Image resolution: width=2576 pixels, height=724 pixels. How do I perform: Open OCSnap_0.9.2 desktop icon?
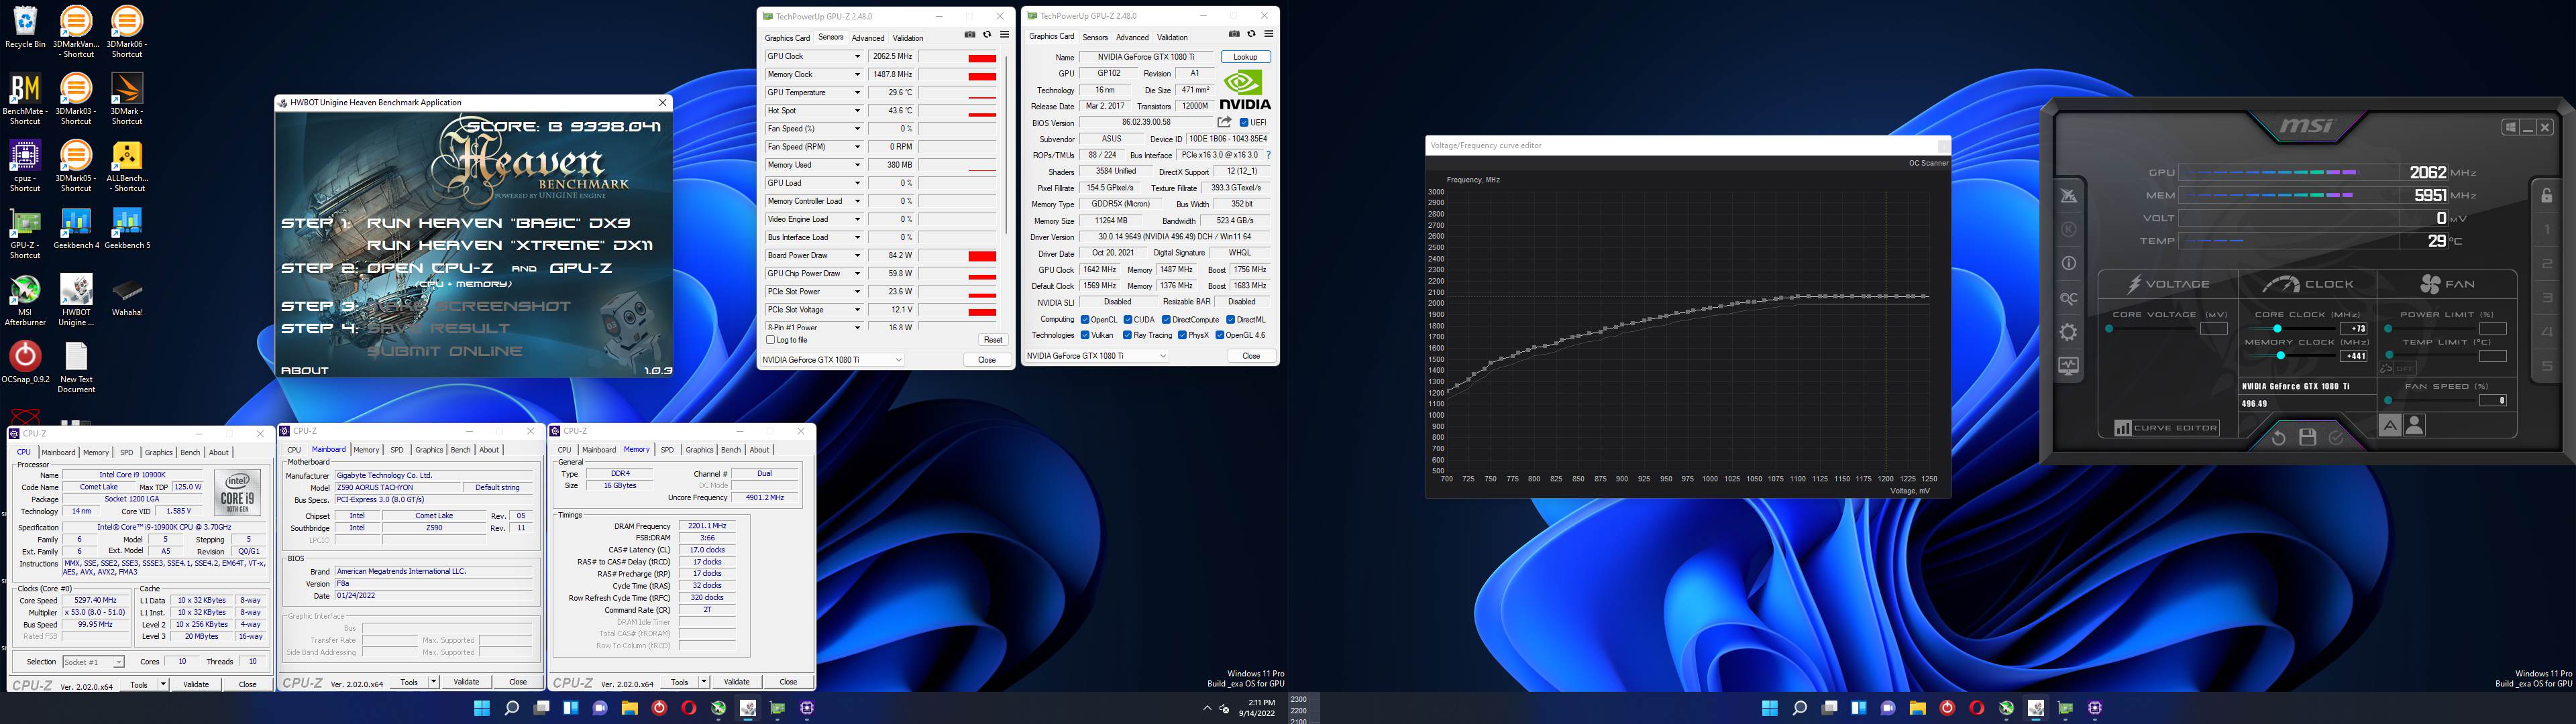25,362
